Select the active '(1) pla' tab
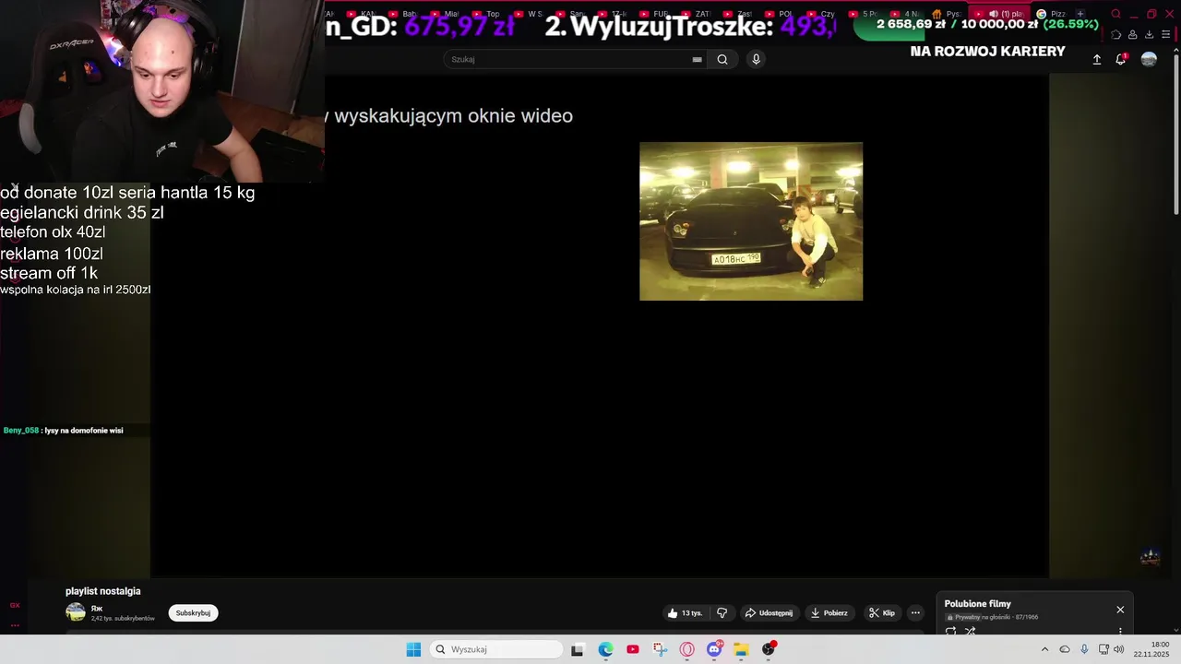The image size is (1181, 664). [x=998, y=14]
